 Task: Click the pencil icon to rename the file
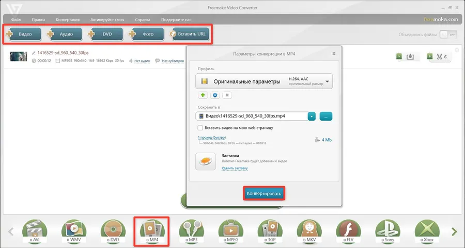pos(34,53)
